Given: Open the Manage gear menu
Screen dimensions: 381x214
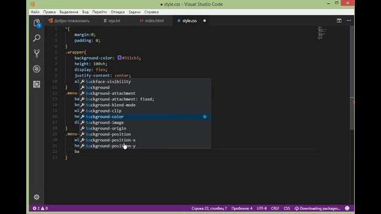Looking at the screenshot, I should tap(37, 197).
